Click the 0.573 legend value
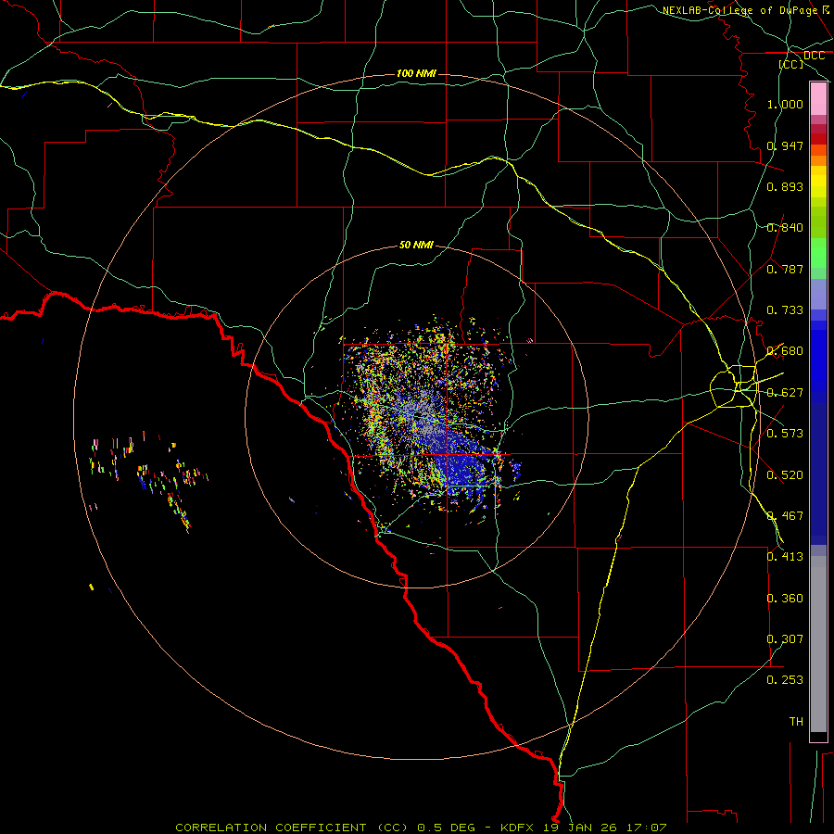This screenshot has height=834, width=834. pos(785,434)
